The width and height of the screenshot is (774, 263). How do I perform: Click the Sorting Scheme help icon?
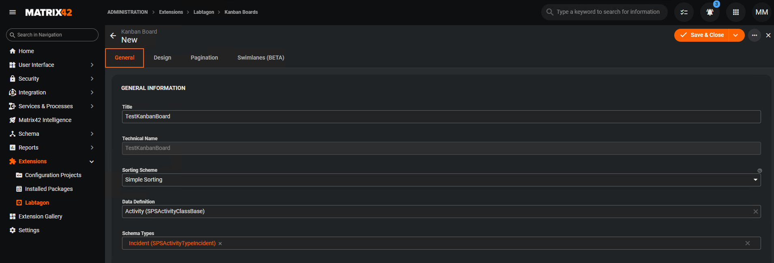pos(759,171)
